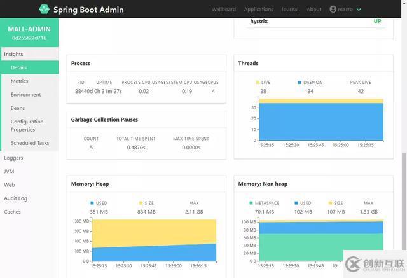The width and height of the screenshot is (407, 278).
Task: Open the Environment view
Action: 25,94
